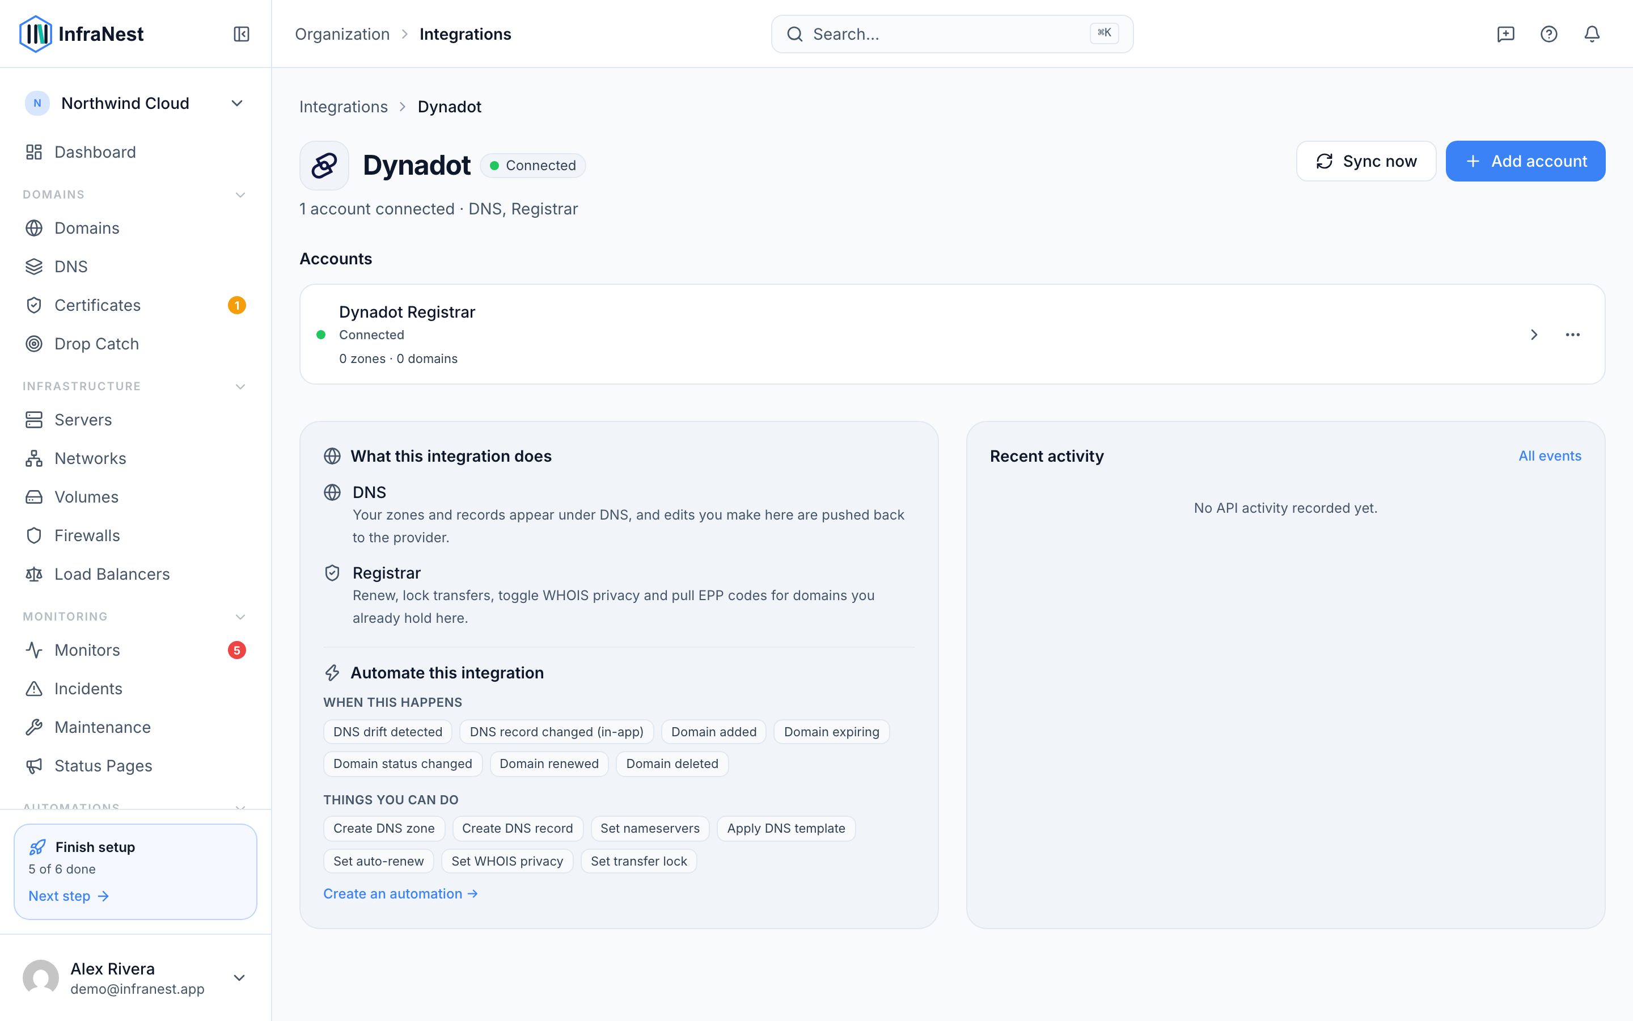This screenshot has width=1633, height=1021.
Task: Open Load Balancers page
Action: coord(135,574)
